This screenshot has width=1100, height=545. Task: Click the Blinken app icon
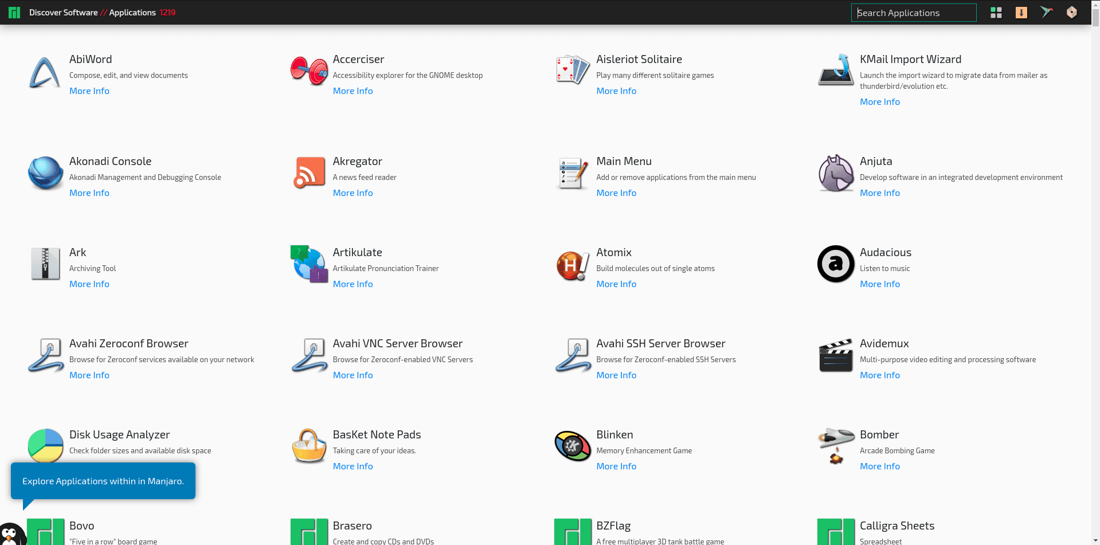click(573, 446)
